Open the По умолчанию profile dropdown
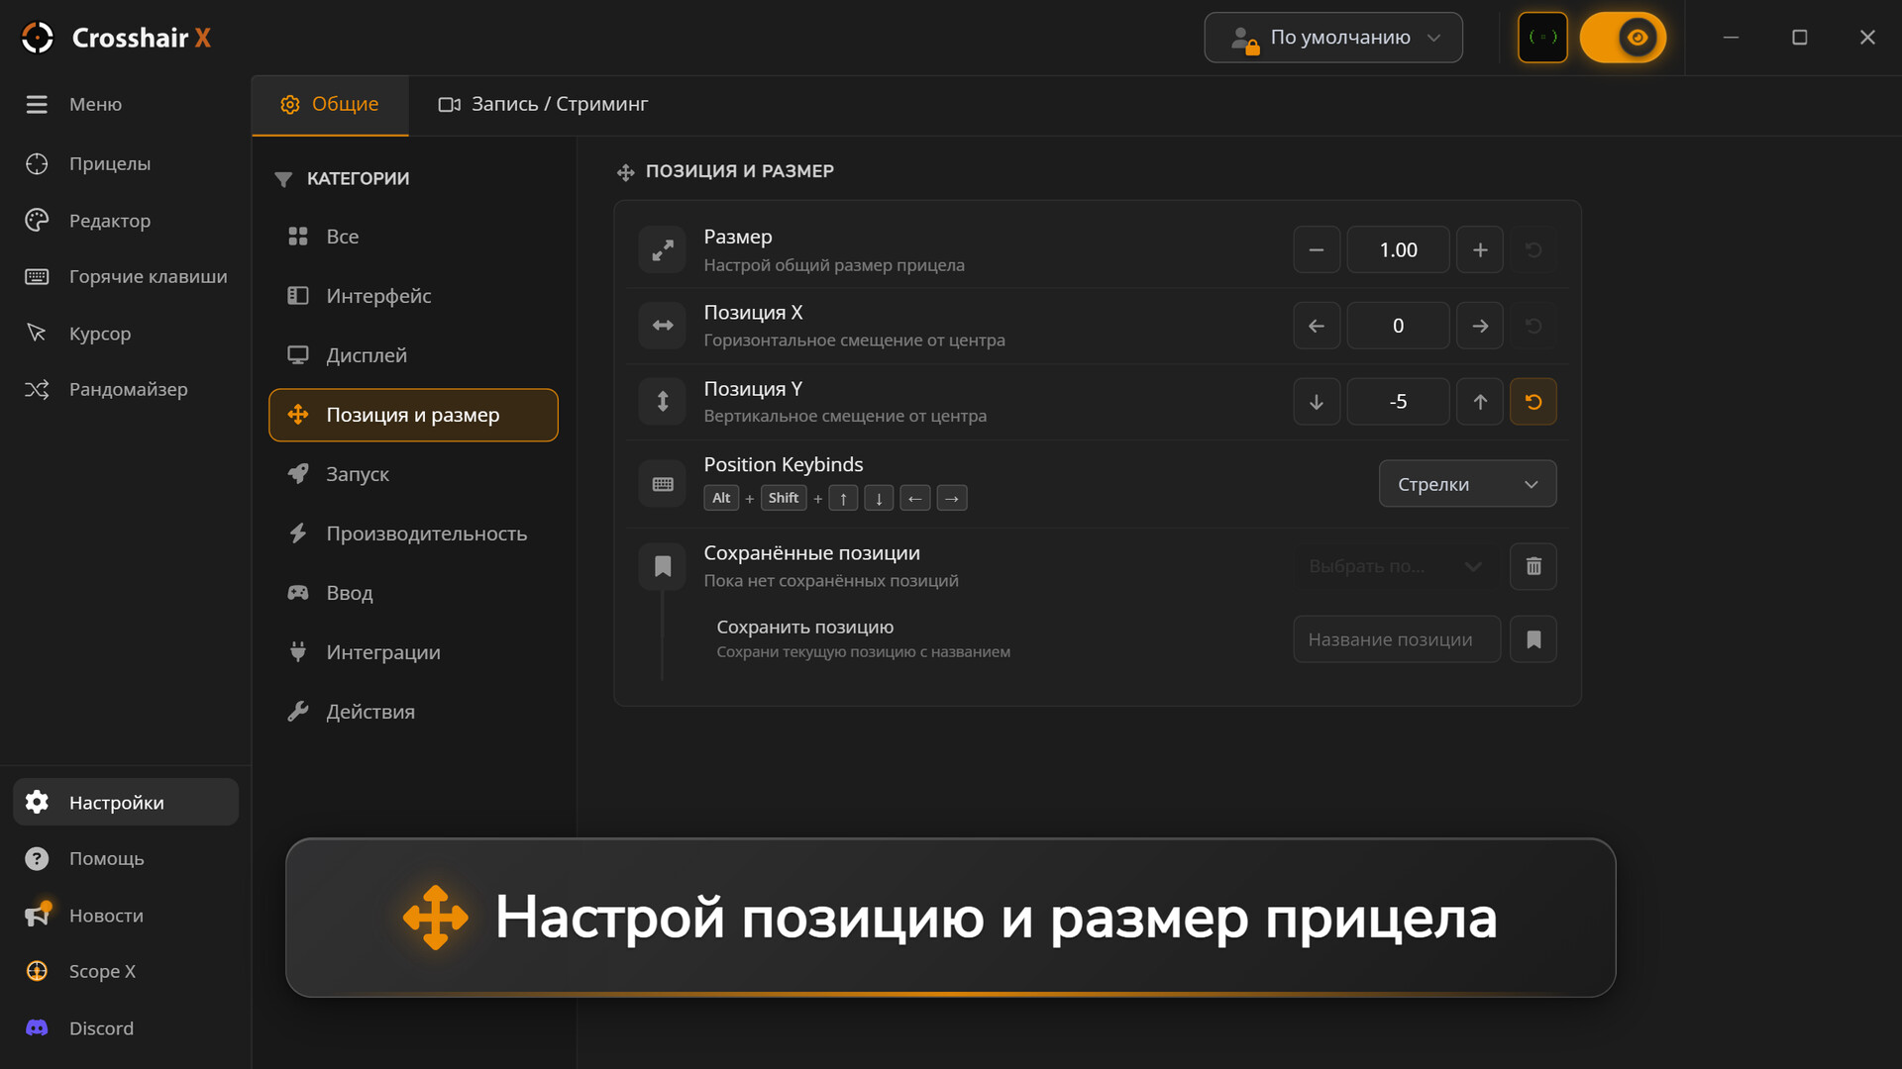 (x=1333, y=38)
